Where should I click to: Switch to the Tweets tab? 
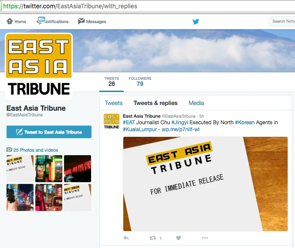(113, 103)
